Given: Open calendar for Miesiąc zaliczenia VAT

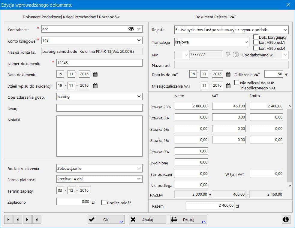Looking at the screenshot, I should [x=228, y=86].
